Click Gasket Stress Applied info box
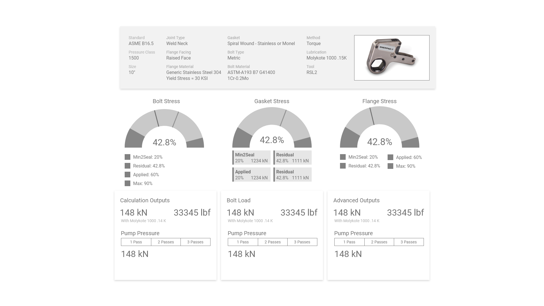The image size is (544, 306). click(x=251, y=175)
